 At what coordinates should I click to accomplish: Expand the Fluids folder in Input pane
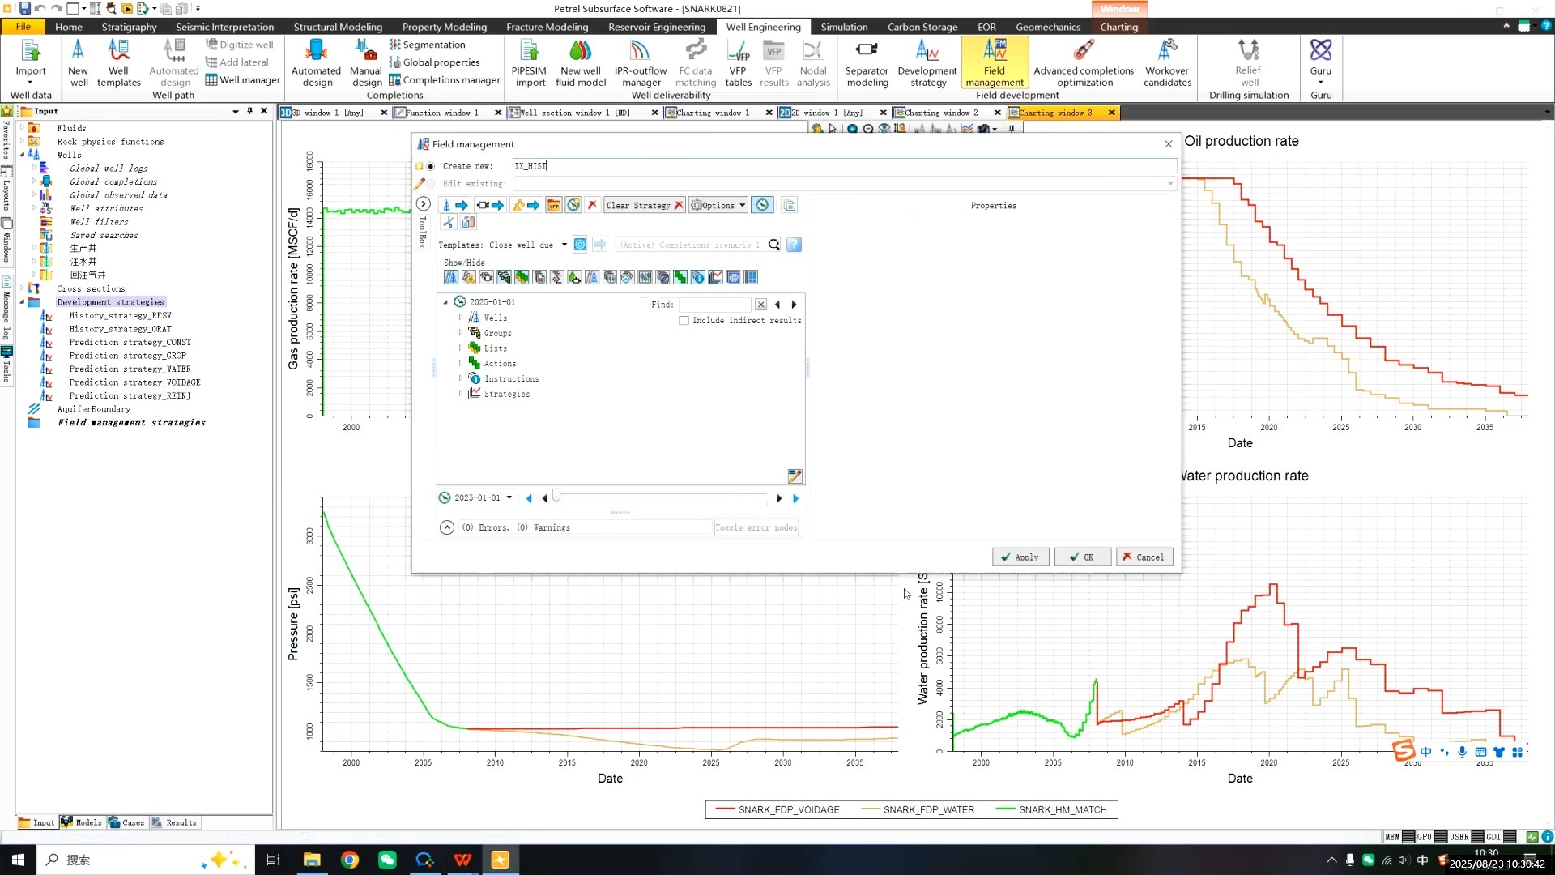(22, 128)
